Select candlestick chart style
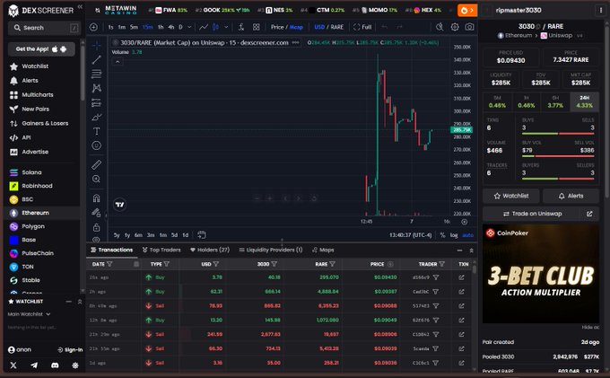 pyautogui.click(x=215, y=27)
